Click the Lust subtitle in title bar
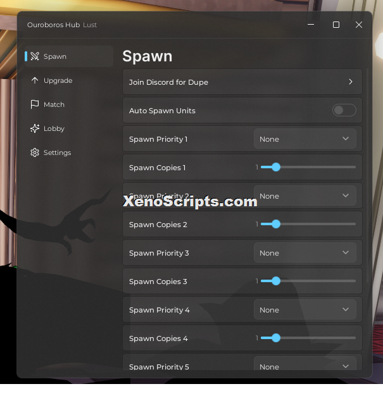 (90, 25)
